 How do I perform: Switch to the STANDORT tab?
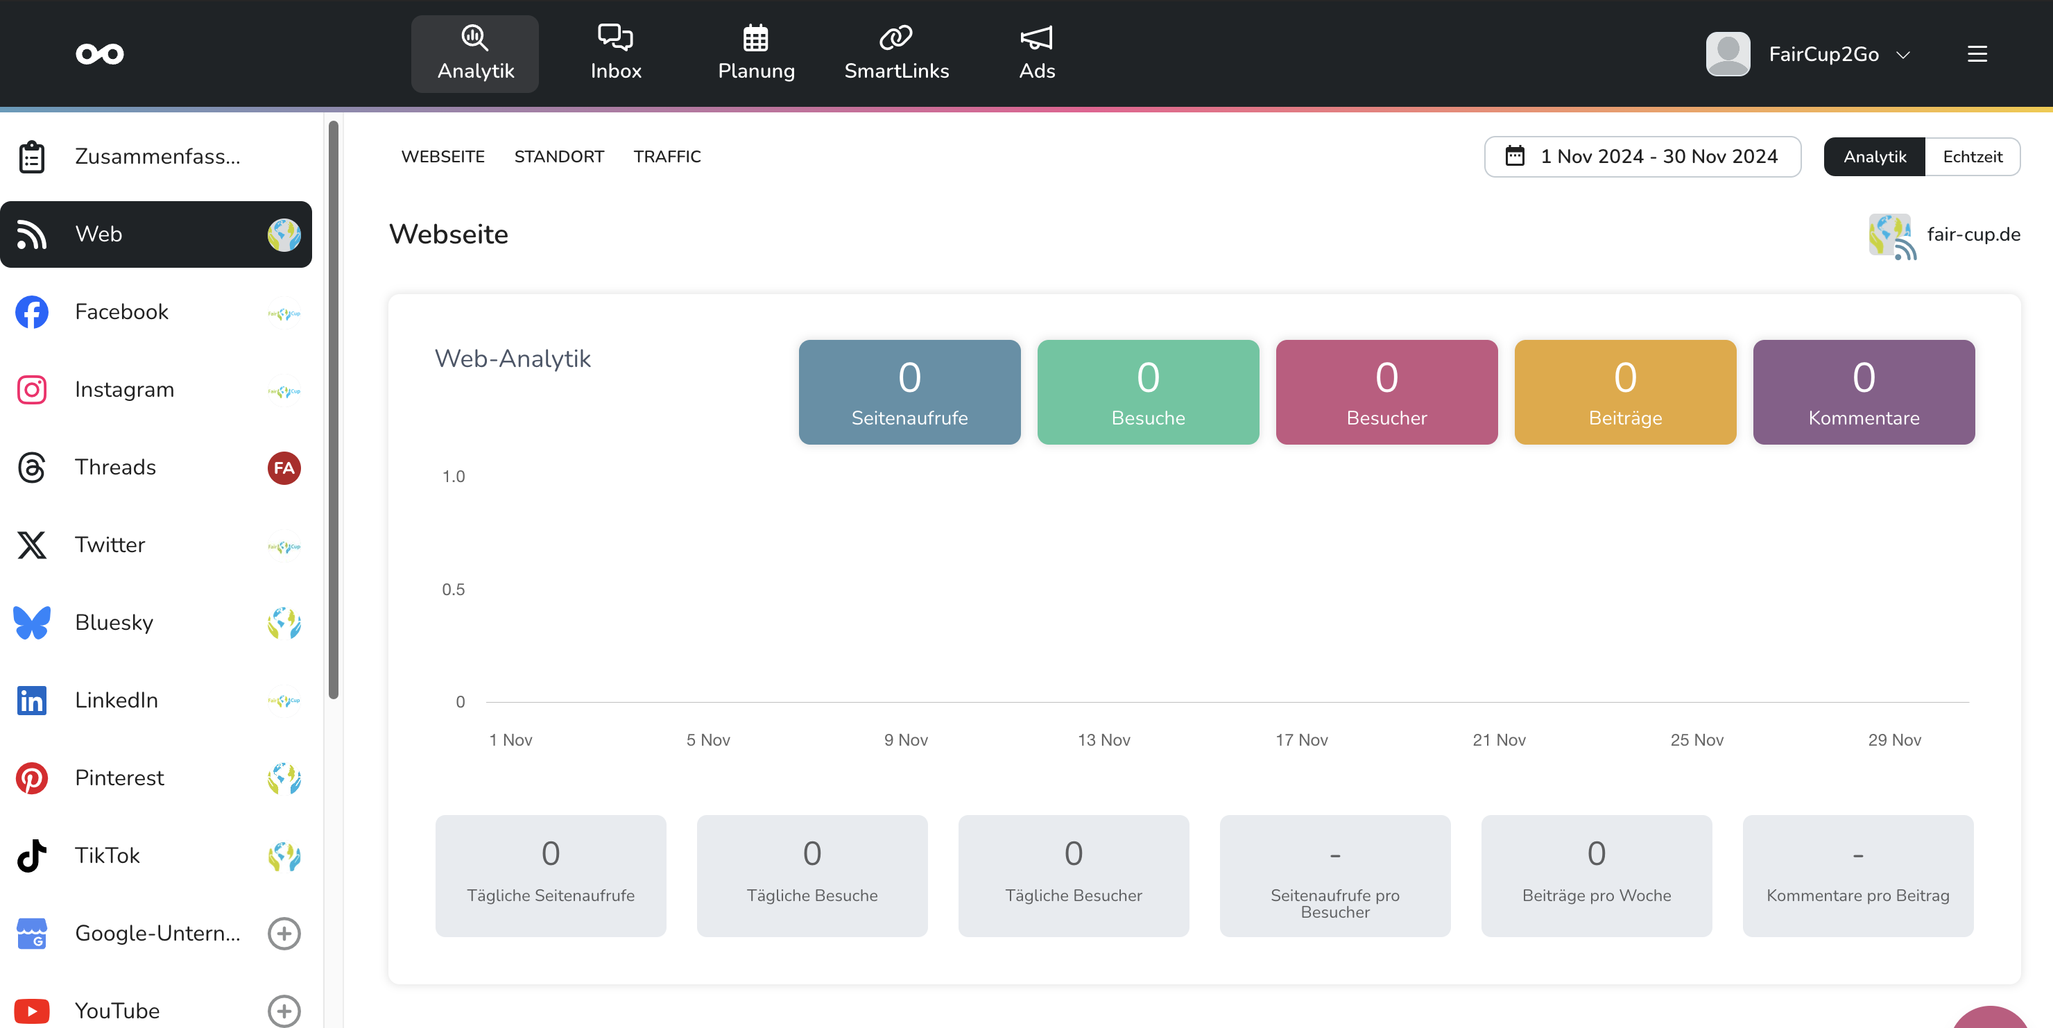tap(558, 156)
